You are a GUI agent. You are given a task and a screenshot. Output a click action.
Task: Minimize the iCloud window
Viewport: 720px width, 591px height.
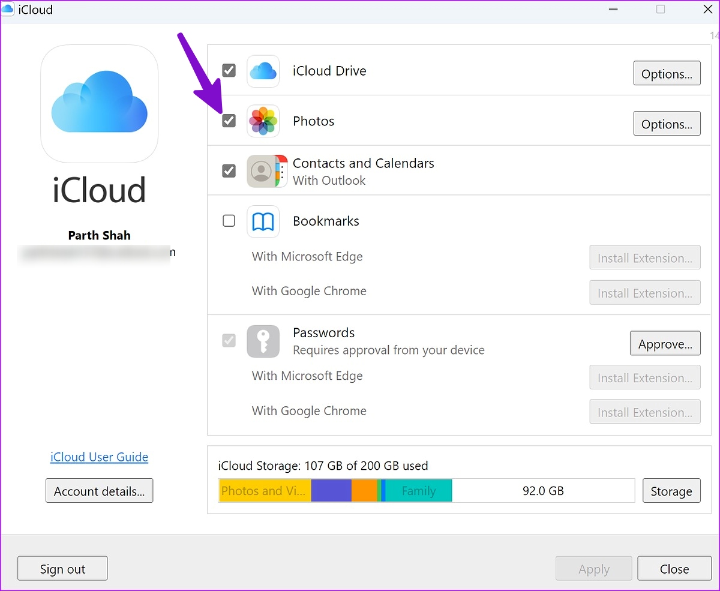point(614,9)
